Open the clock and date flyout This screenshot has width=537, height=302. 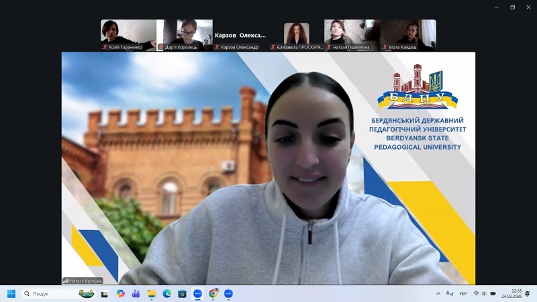tap(516, 293)
